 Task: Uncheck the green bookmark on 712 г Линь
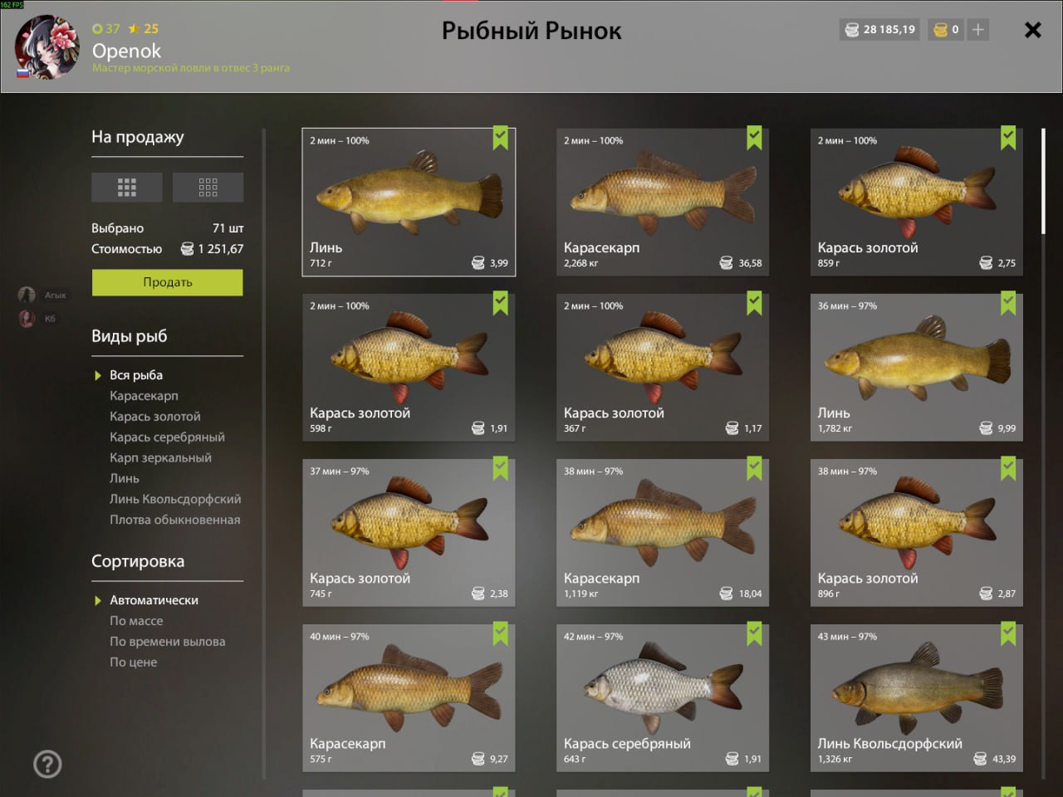pos(500,138)
